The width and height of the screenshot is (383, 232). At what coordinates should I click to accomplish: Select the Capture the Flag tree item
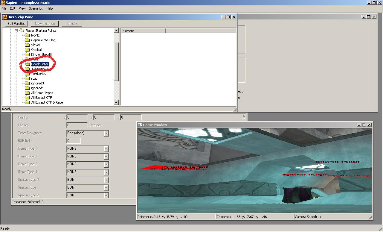tap(43, 40)
